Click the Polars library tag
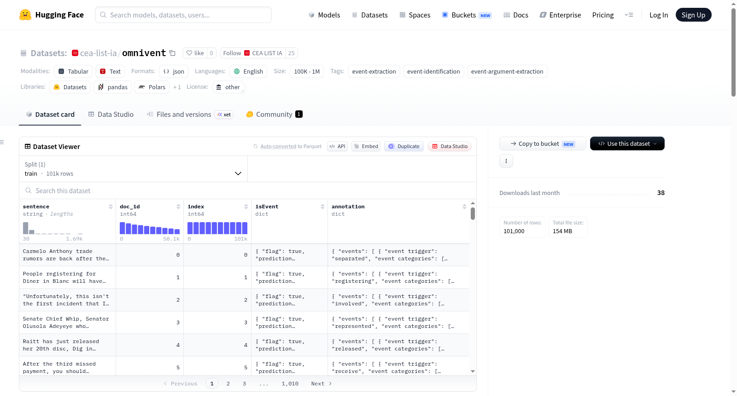Viewport: 737px width, 396px height. (152, 87)
